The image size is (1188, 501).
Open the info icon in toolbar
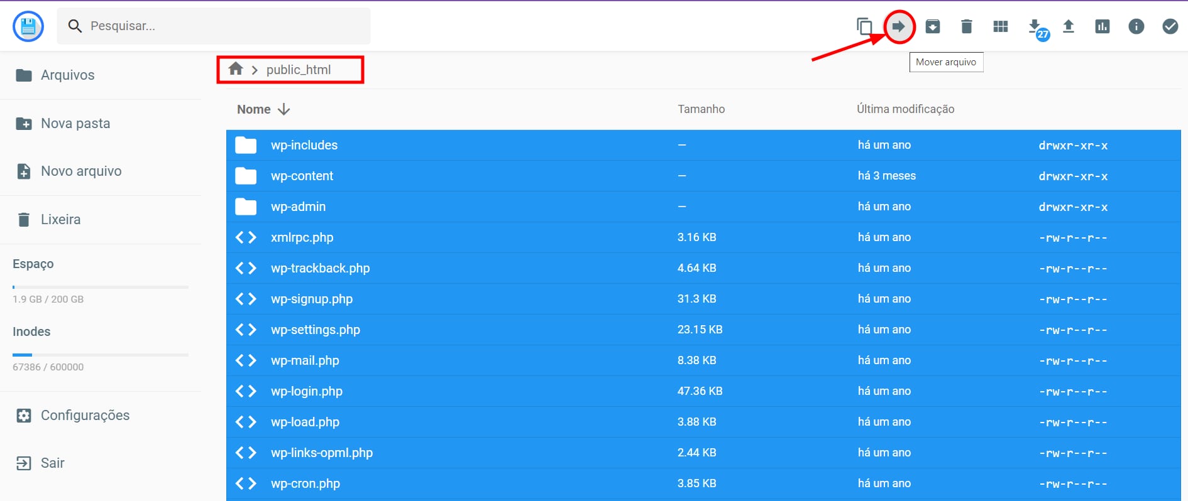pyautogui.click(x=1136, y=26)
